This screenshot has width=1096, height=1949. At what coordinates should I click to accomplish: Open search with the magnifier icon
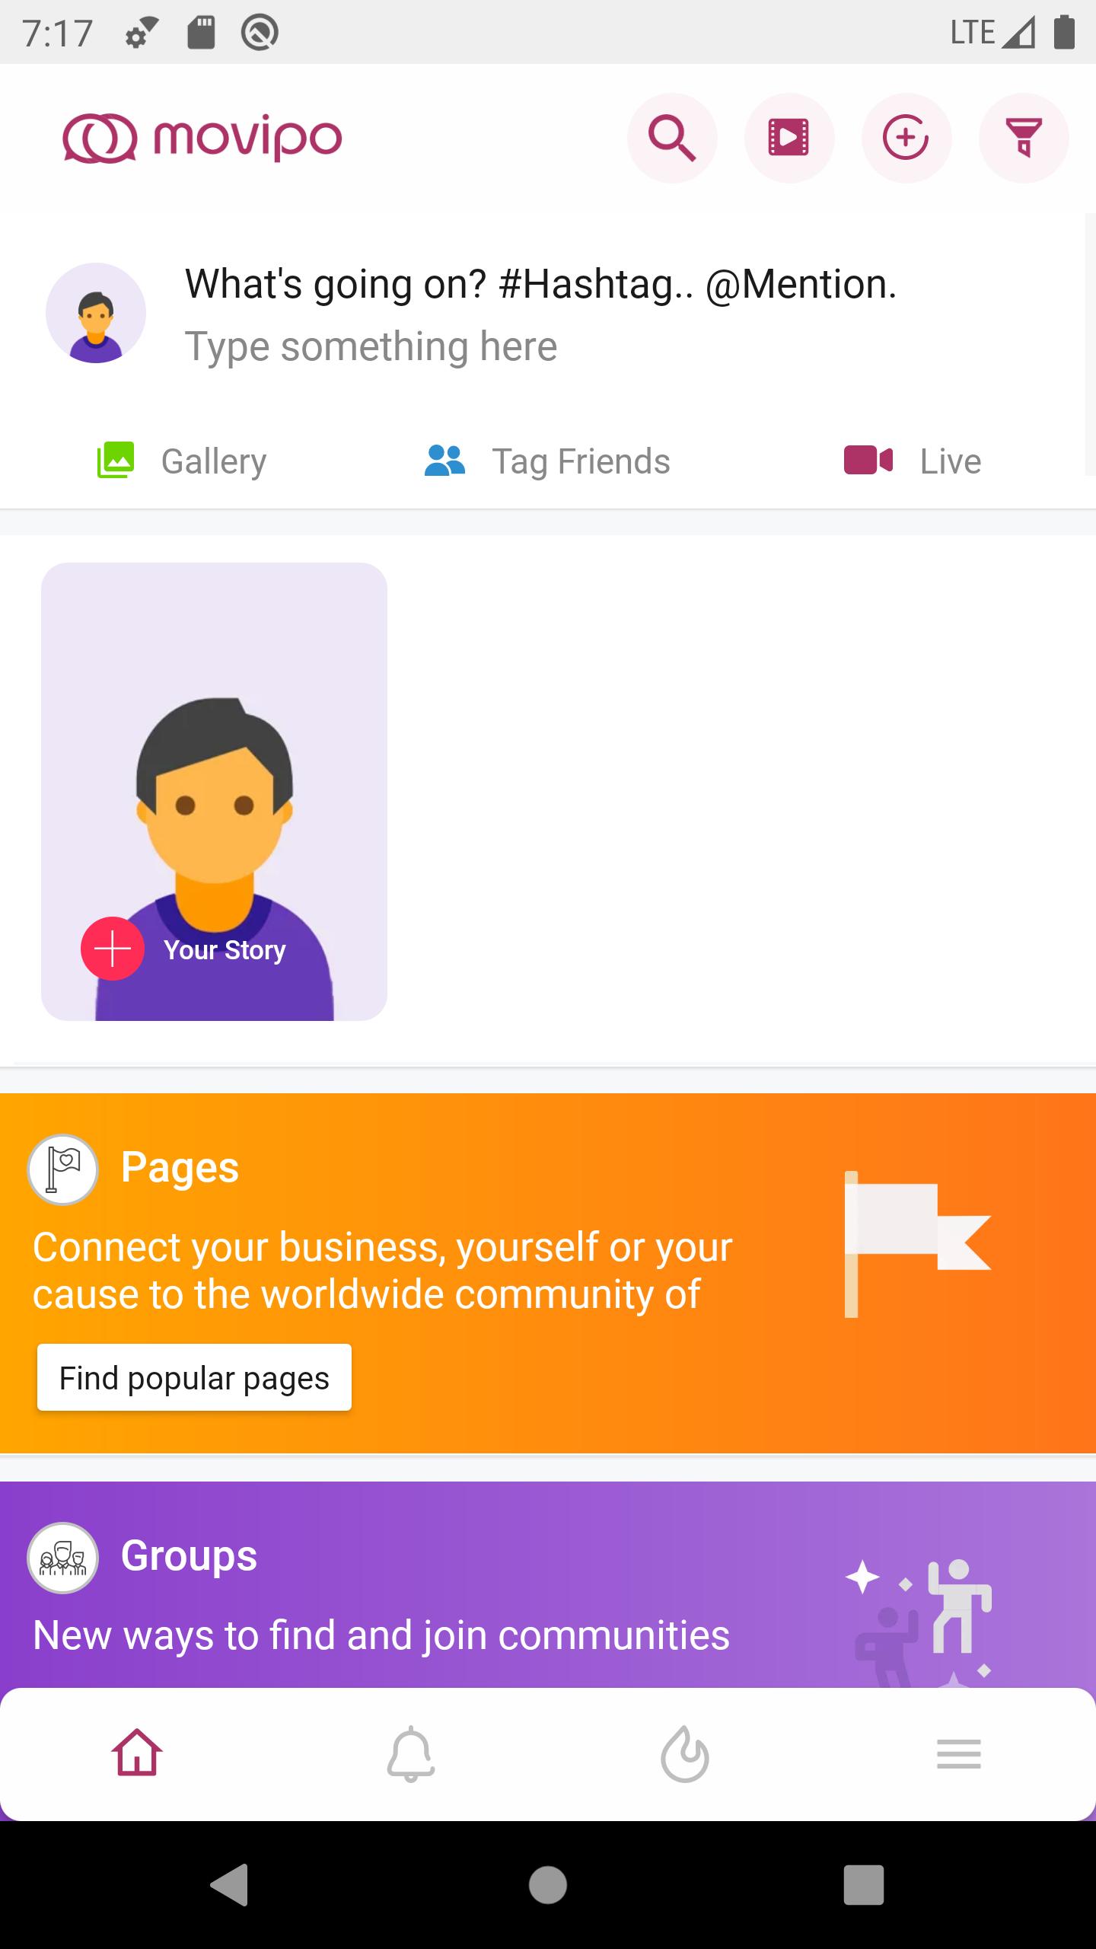point(672,138)
